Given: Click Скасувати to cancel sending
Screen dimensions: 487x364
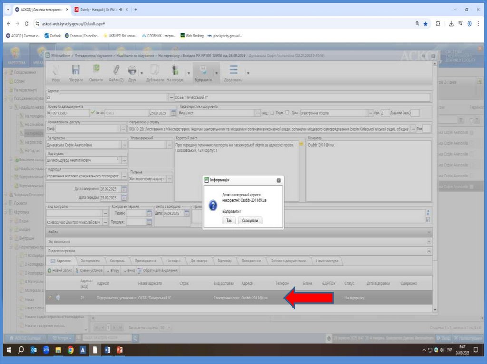Looking at the screenshot, I should point(251,221).
